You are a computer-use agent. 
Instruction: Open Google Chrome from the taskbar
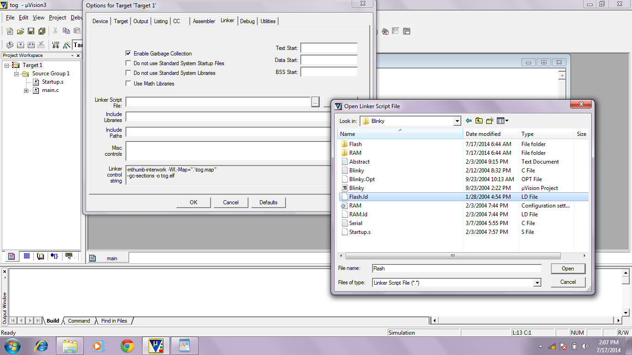(x=127, y=346)
